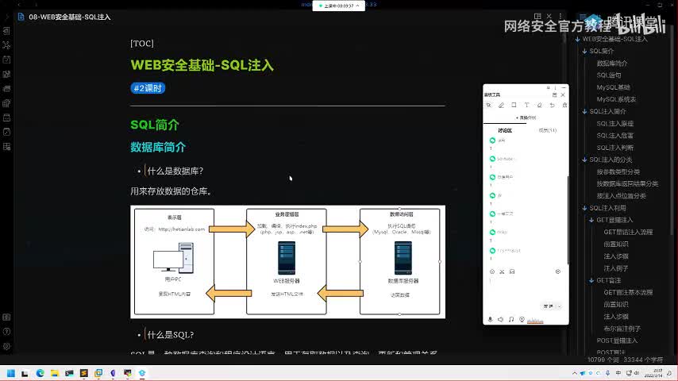Collapse the SQL注入简介 outline section
The width and height of the screenshot is (678, 381).
point(584,112)
